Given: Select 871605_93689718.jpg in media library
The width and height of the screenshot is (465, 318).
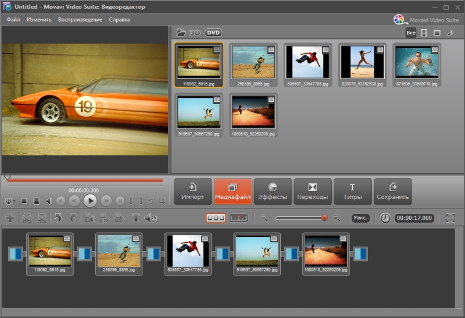Looking at the screenshot, I should 417,65.
